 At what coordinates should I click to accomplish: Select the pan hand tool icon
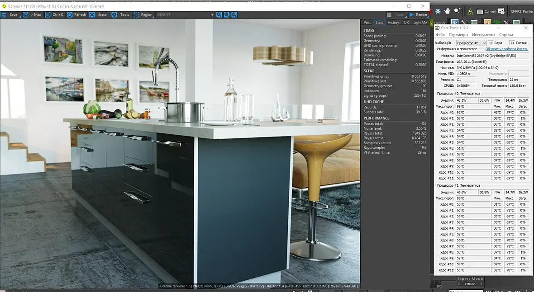tap(447, 11)
